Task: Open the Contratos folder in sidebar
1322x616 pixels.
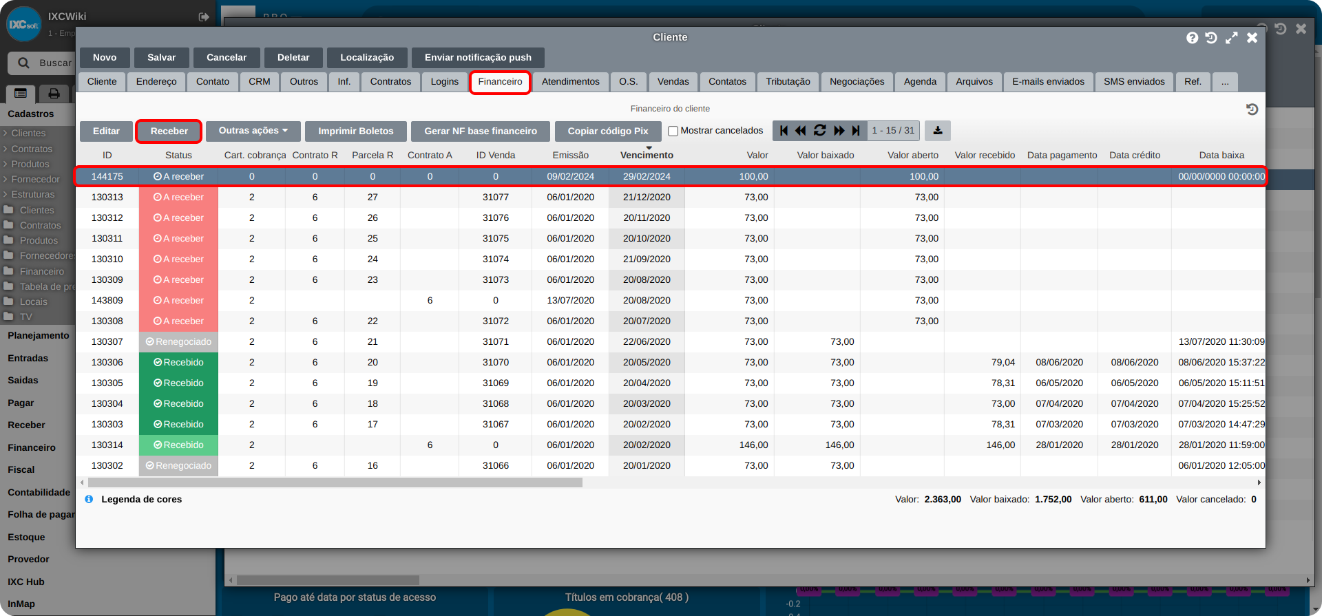Action: click(40, 225)
